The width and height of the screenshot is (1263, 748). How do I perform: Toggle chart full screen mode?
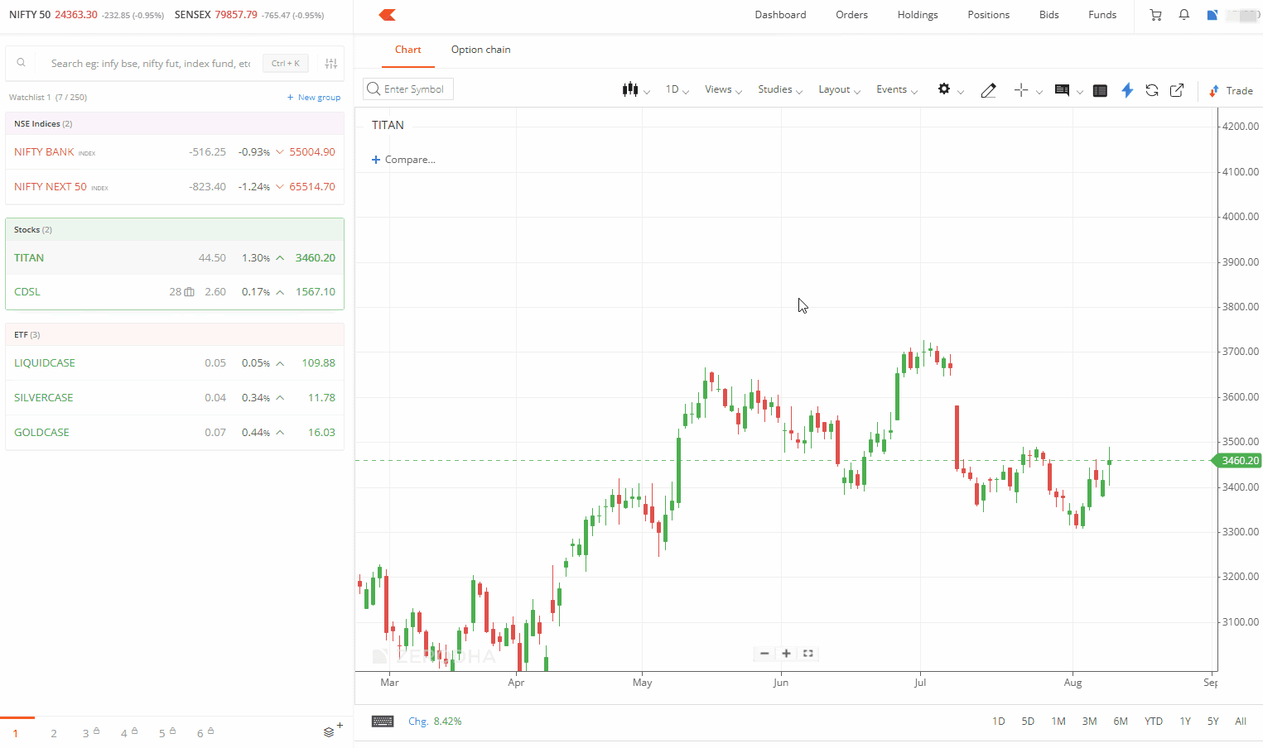(x=808, y=654)
